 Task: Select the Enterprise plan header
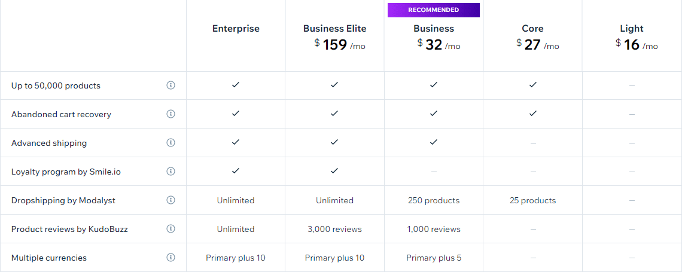[236, 29]
